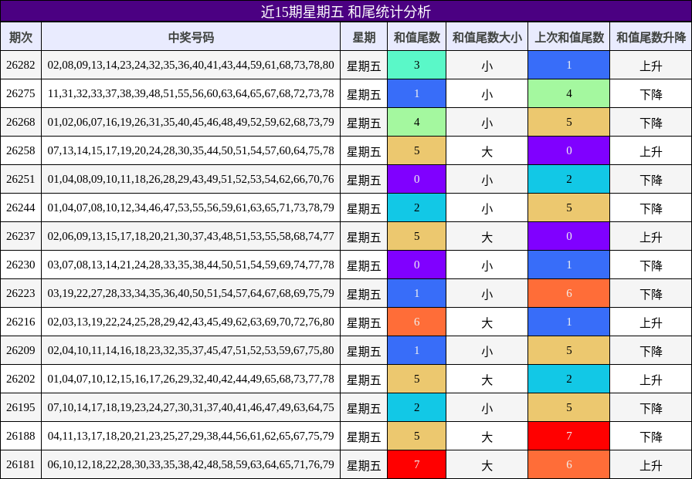Pick period number 26195
This screenshot has width=692, height=479.
[21, 407]
